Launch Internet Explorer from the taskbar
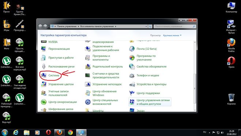 [16, 132]
